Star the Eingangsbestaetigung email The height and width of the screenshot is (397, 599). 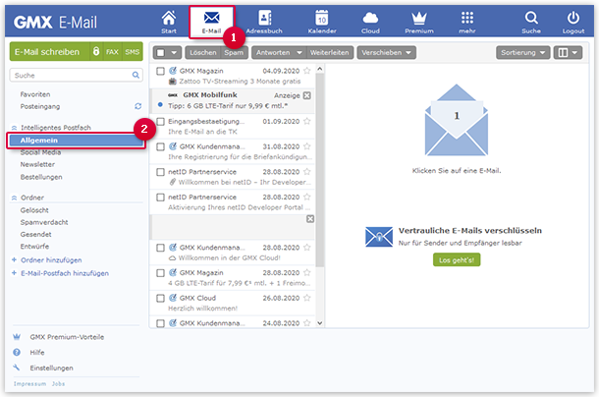[x=306, y=121]
